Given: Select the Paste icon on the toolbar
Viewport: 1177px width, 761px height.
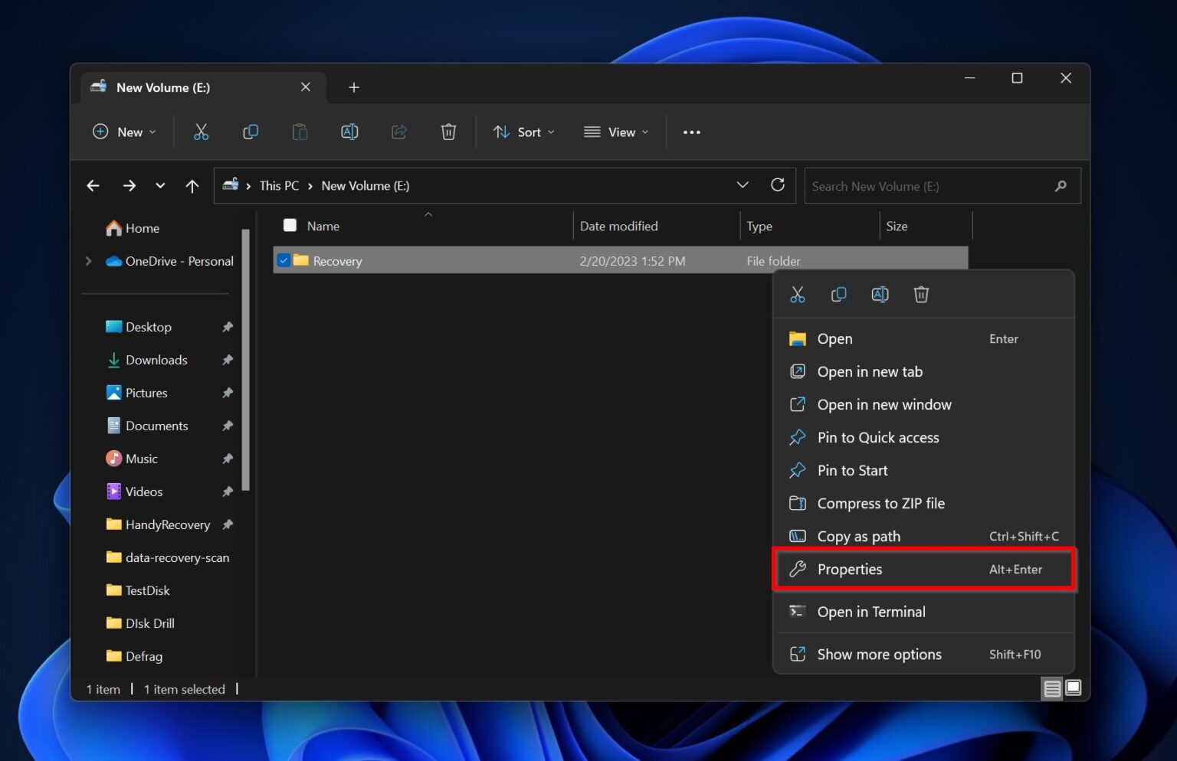Looking at the screenshot, I should tap(300, 132).
